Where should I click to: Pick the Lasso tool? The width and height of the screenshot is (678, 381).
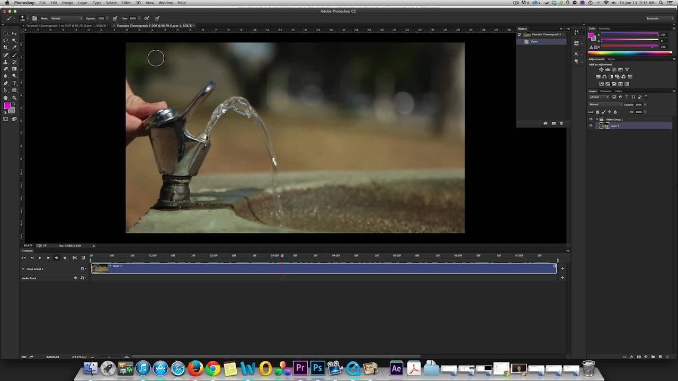coord(6,40)
